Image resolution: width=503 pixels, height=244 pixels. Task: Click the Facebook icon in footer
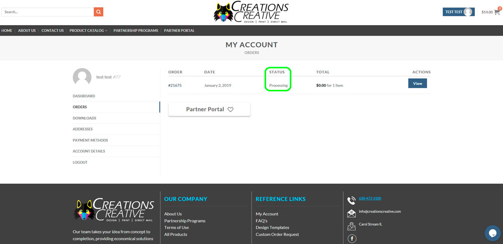coord(352,238)
